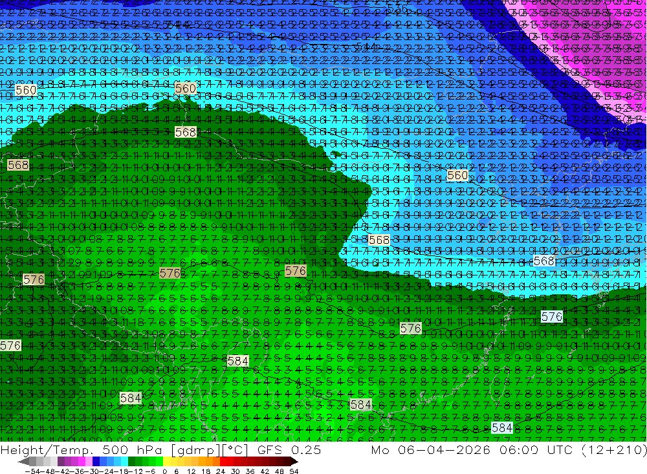Click the '-30' legend tick label
The image size is (647, 474).
[92, 471]
